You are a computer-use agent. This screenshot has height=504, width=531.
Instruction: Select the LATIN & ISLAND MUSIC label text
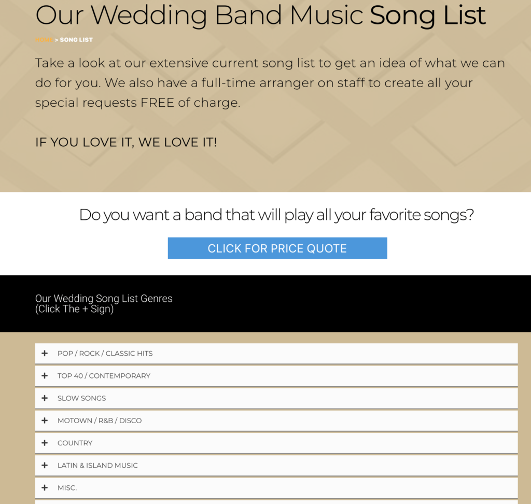[x=97, y=465]
